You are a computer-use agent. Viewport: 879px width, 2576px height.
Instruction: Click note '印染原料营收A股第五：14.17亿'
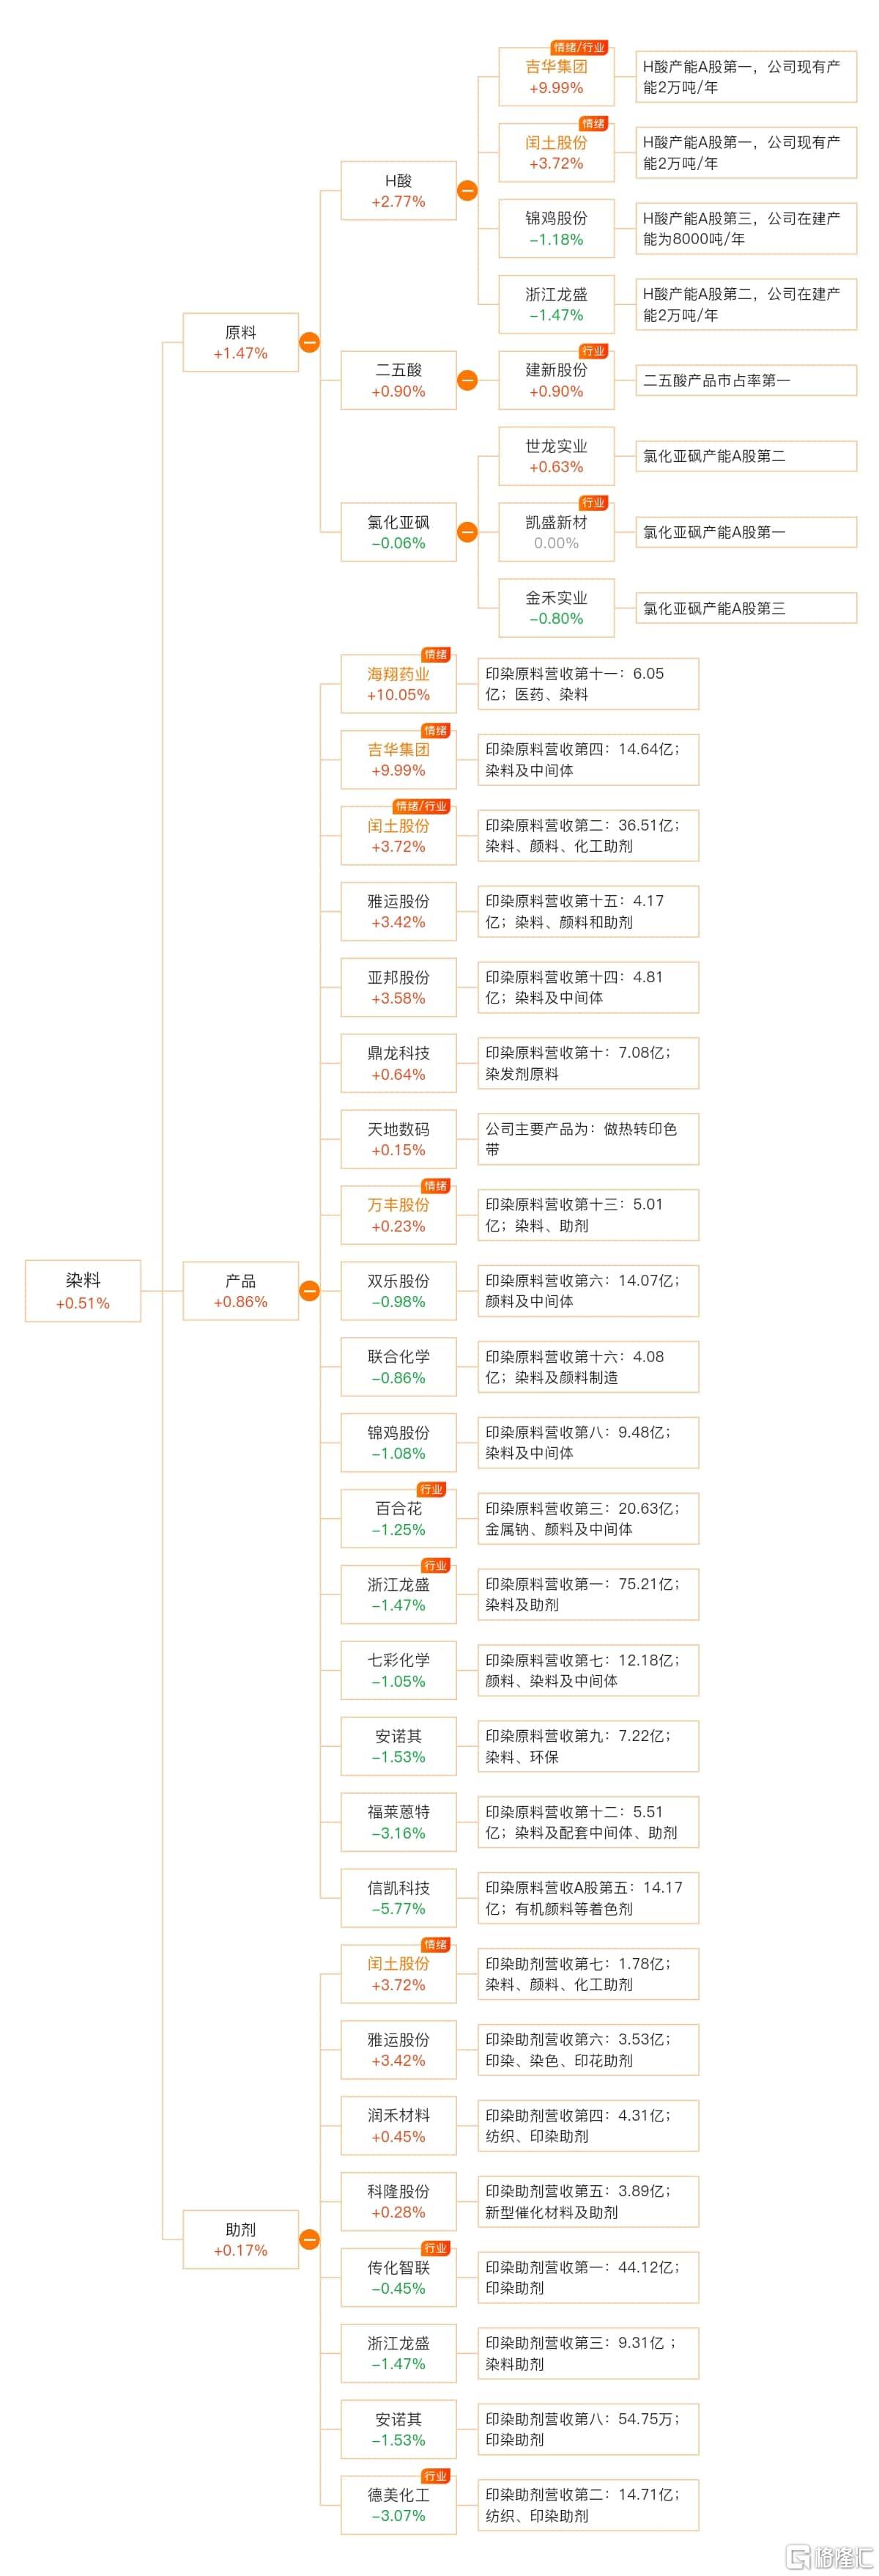point(588,1898)
